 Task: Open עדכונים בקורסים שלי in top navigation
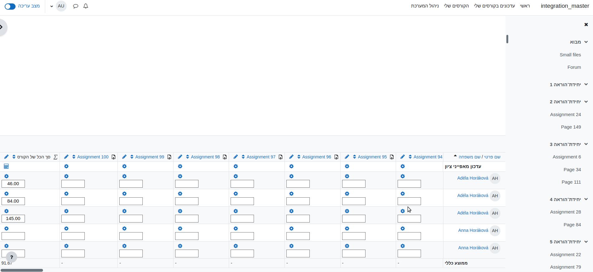(x=495, y=6)
